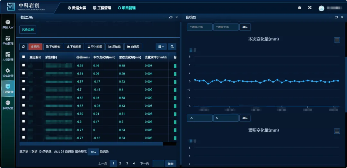Image resolution: width=347 pixels, height=168 pixels.
Task: Open the 本次变化量 chart hamburger menu
Action: [x=337, y=40]
